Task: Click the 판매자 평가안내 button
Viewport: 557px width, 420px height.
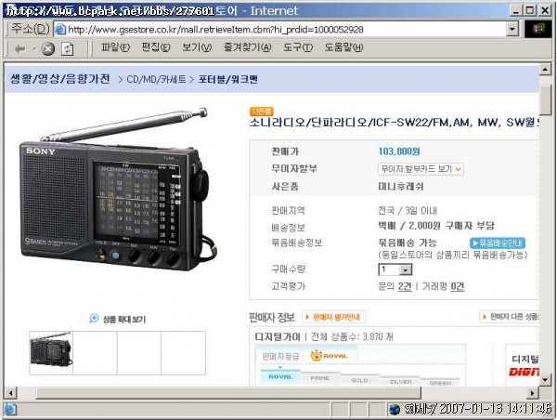Action: click(334, 317)
